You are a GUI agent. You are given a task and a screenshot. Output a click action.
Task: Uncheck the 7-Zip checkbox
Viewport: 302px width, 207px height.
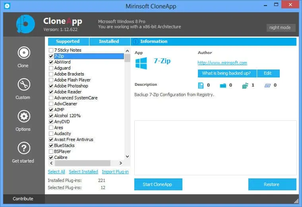(x=51, y=56)
